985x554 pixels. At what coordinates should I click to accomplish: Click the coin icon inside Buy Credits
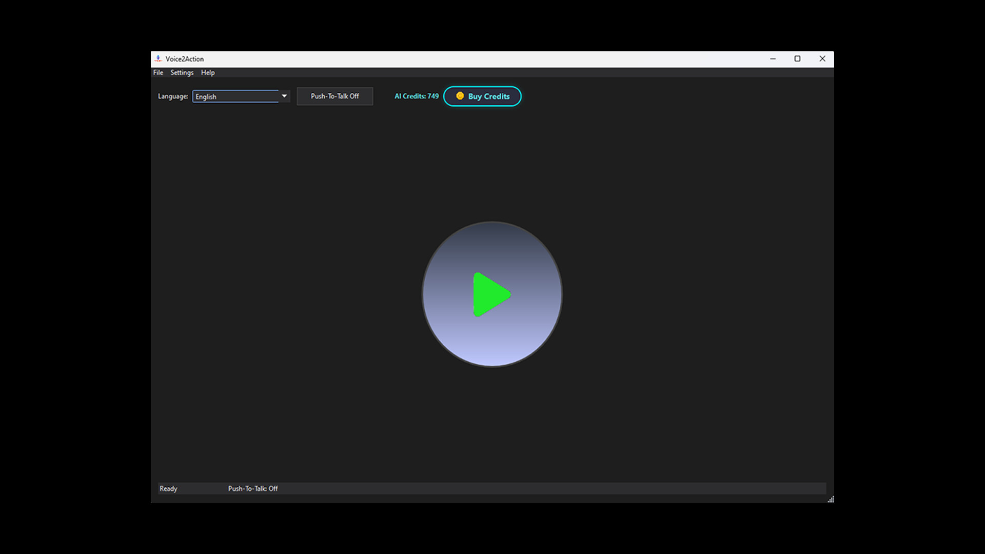click(460, 96)
